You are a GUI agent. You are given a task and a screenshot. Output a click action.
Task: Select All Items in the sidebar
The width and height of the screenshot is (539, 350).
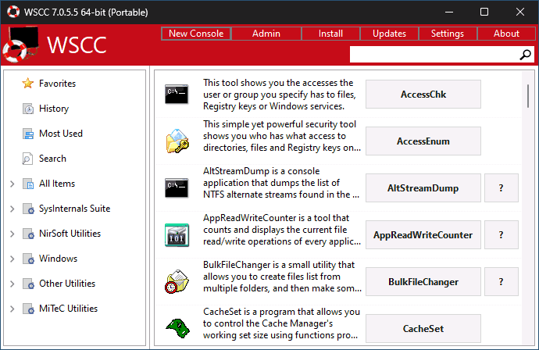coord(57,184)
